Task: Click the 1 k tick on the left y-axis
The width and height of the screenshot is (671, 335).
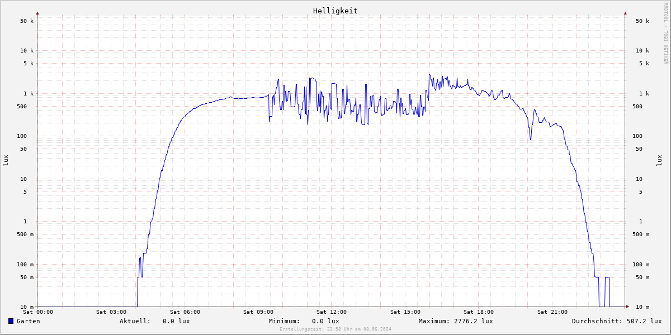Action: point(29,94)
